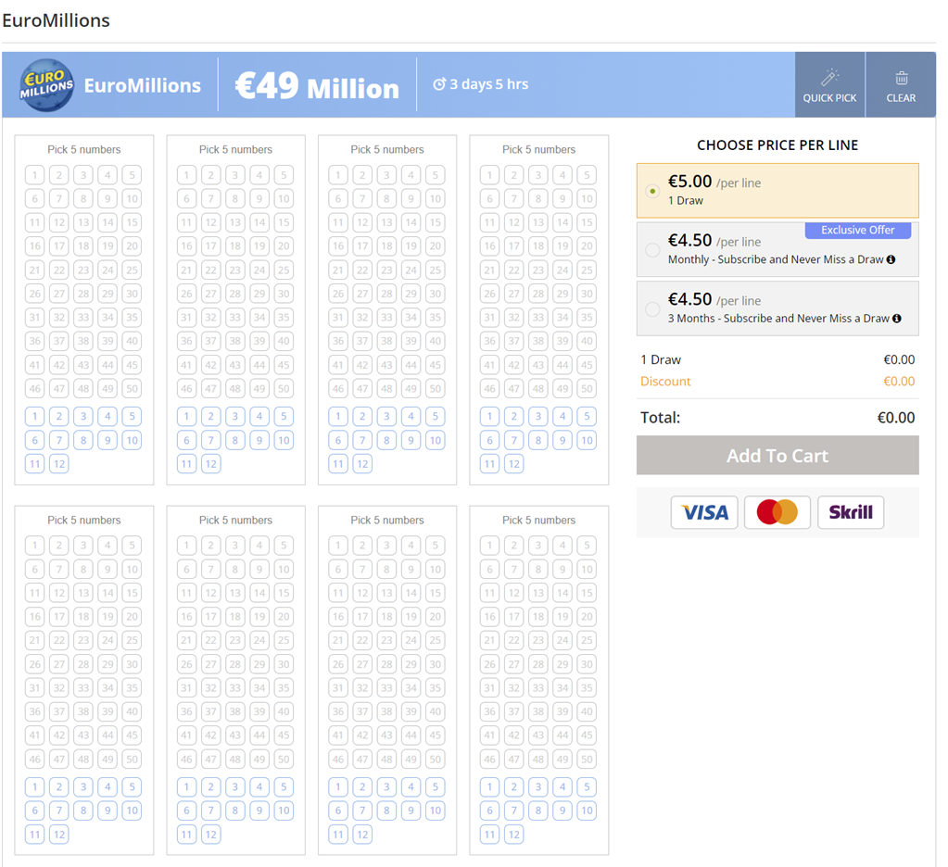The height and width of the screenshot is (867, 948).
Task: Click the "EuroMillions" page heading
Action: 57,20
